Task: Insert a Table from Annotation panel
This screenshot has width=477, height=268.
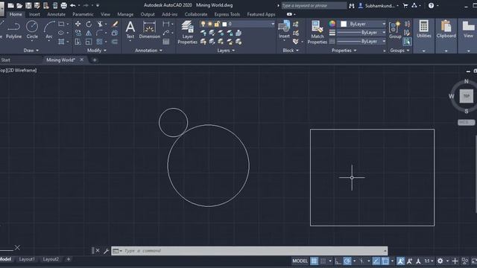Action: pyautogui.click(x=166, y=42)
